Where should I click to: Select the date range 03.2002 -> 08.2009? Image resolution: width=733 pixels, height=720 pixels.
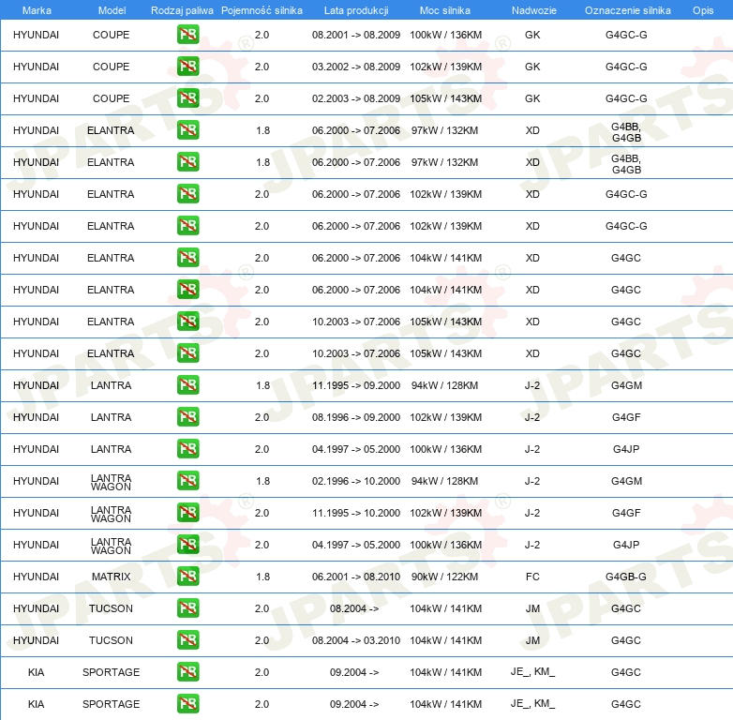pyautogui.click(x=356, y=67)
